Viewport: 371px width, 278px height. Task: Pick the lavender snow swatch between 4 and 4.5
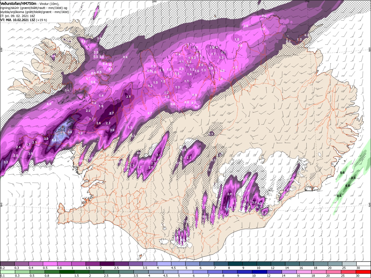164,264
